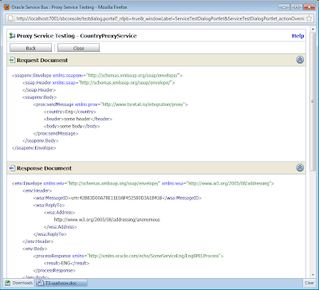This screenshot has width=319, height=290.
Task: Click the 'Response Document' heading text
Action: 44,168
